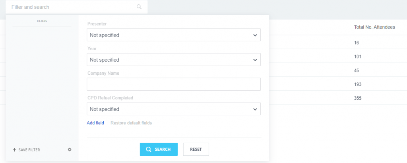This screenshot has height=163, width=407.
Task: Click into the Company Name field
Action: tap(174, 84)
